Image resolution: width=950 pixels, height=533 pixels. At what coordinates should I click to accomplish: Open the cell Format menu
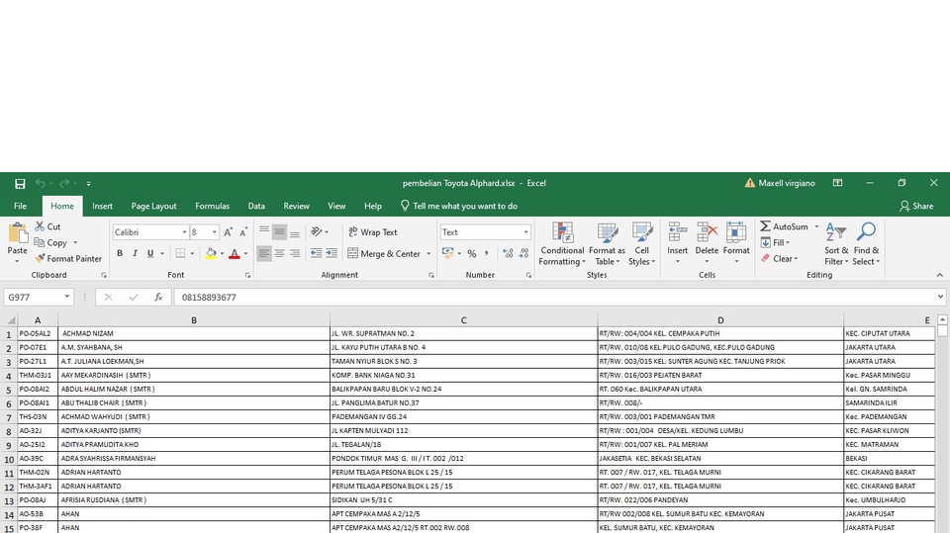click(736, 243)
